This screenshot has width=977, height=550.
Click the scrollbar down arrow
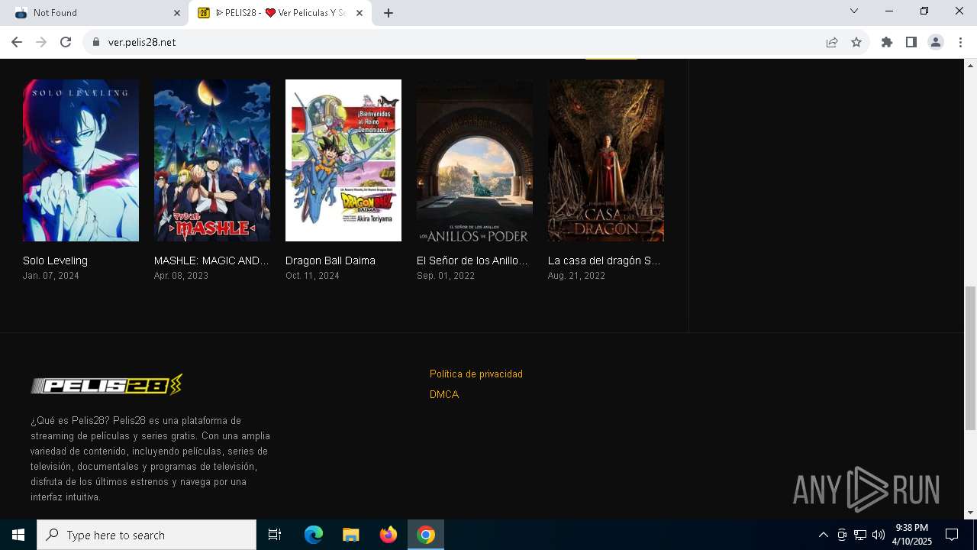coord(970,513)
